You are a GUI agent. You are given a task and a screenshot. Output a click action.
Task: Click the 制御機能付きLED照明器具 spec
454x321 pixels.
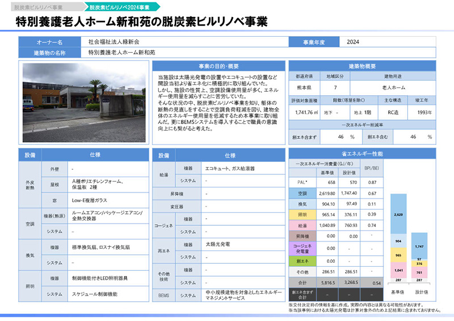(100, 279)
